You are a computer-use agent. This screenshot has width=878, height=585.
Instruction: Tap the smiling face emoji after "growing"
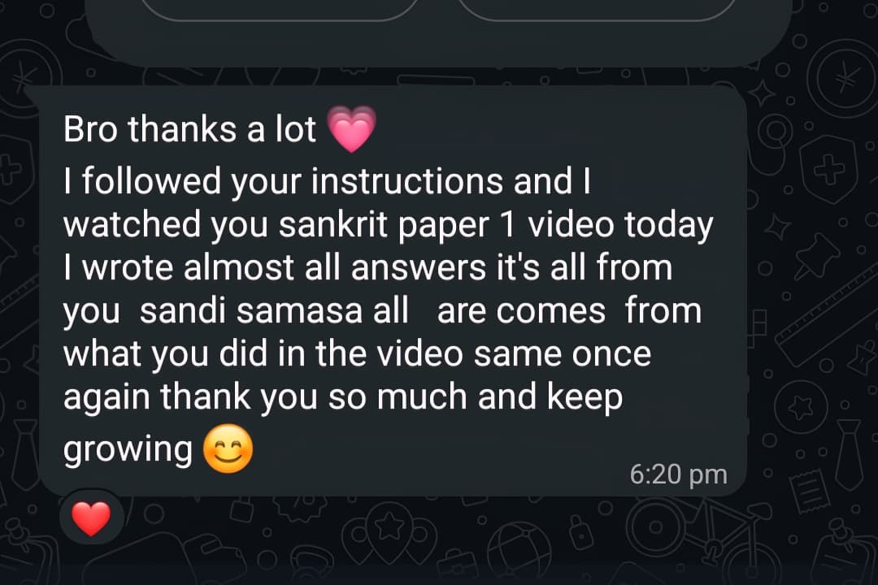(228, 448)
